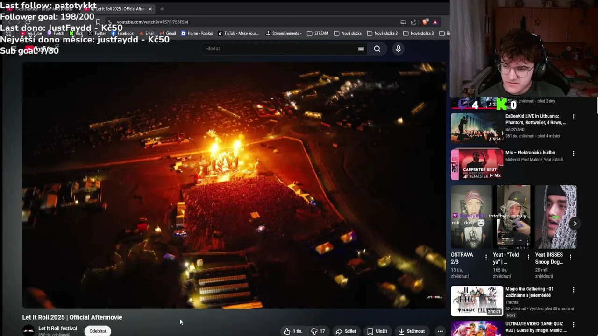Play Magic the Gathering 01 thumbnail
598x336 pixels.
click(x=477, y=301)
